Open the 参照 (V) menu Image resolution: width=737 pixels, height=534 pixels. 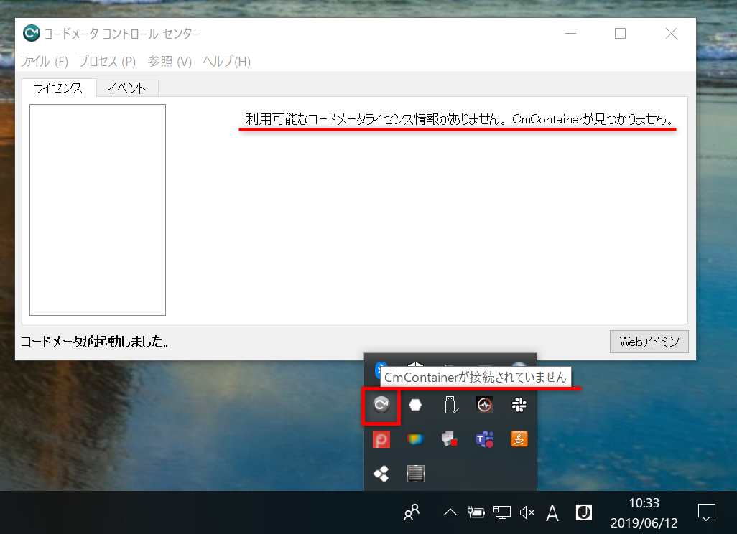point(170,62)
